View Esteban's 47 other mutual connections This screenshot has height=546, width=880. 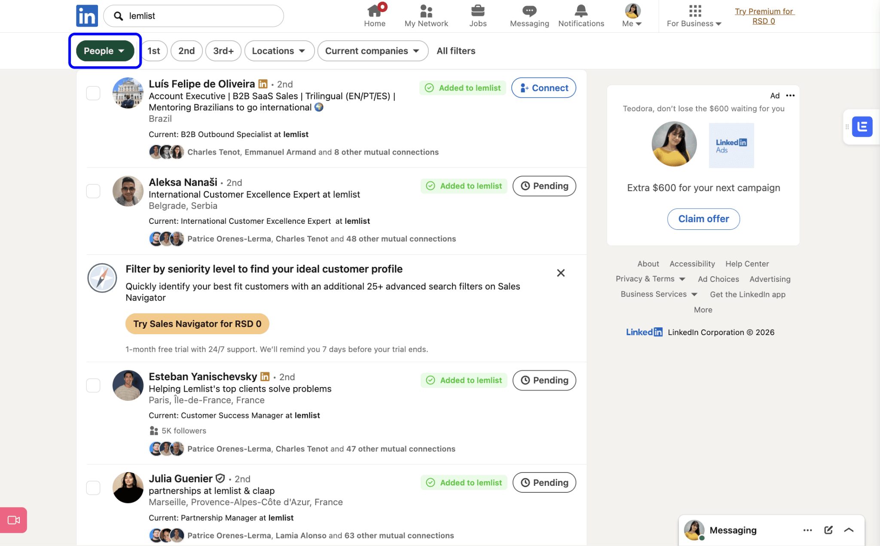click(401, 448)
